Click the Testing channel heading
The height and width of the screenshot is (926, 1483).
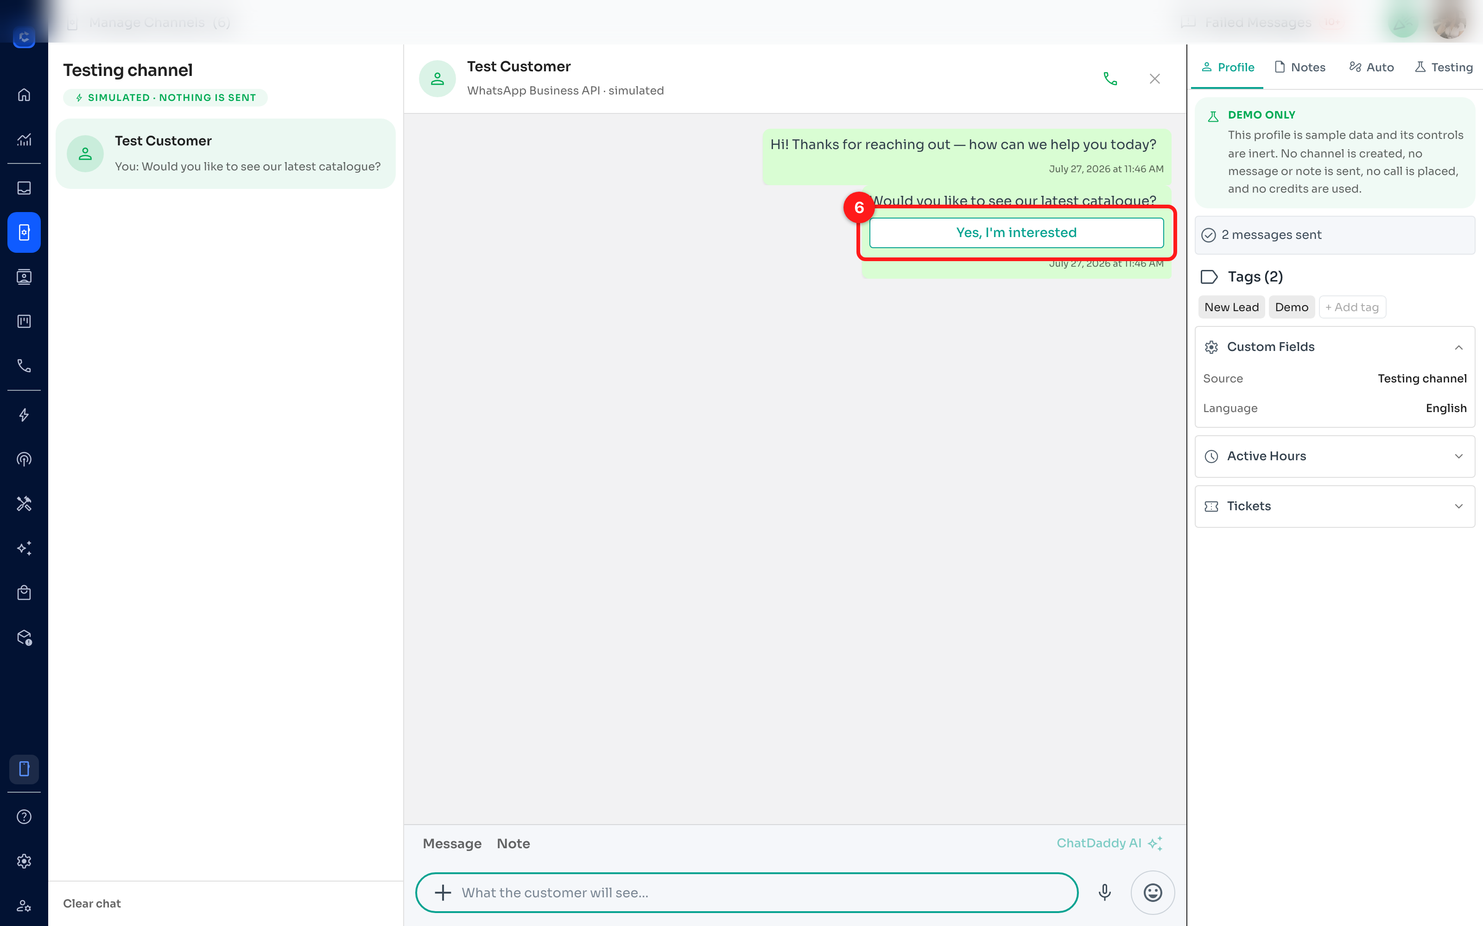click(x=127, y=70)
